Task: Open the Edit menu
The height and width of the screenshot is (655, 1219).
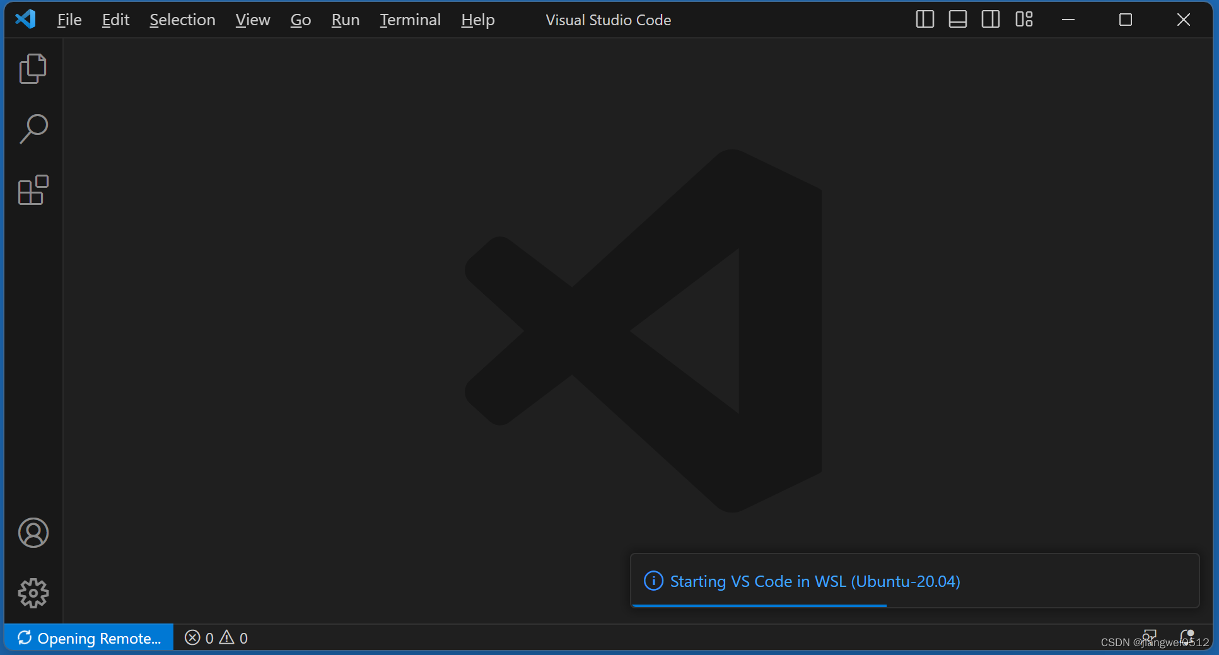Action: [x=115, y=20]
